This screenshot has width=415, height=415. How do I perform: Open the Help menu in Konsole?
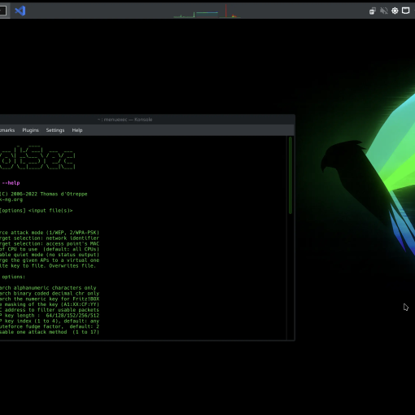[77, 130]
